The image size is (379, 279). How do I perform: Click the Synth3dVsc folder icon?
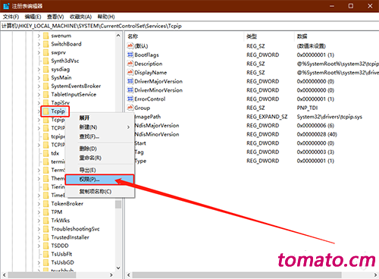click(45, 61)
